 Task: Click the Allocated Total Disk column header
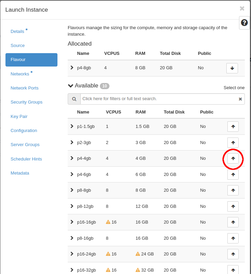point(170,53)
